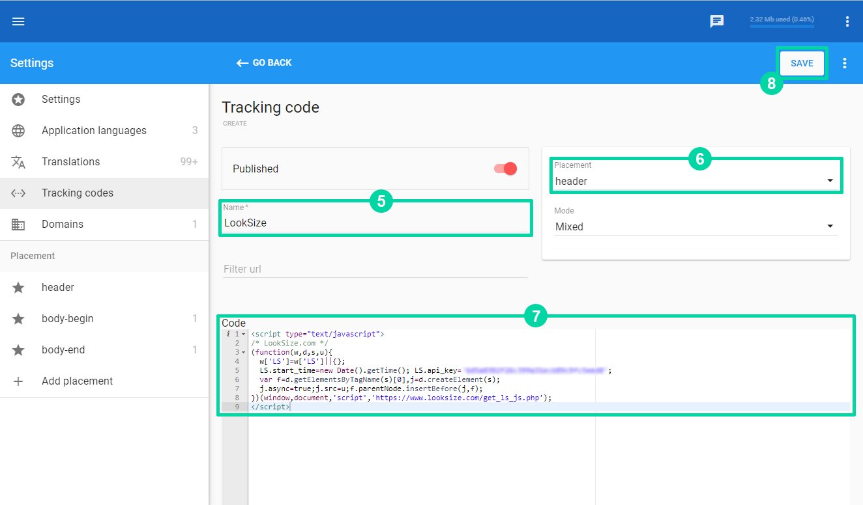Toggle the Published switch
Image resolution: width=863 pixels, height=505 pixels.
click(505, 169)
